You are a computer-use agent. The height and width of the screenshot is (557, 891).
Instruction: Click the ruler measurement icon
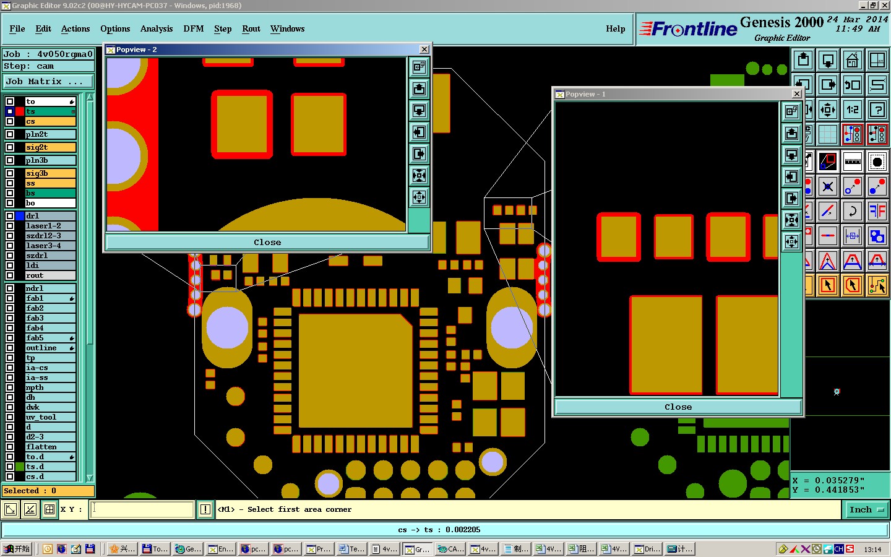pos(853,162)
